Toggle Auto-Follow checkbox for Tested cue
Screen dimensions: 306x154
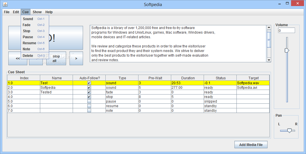[x=89, y=92]
